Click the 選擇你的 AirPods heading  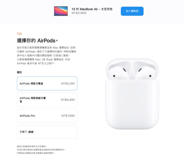pos(37,40)
